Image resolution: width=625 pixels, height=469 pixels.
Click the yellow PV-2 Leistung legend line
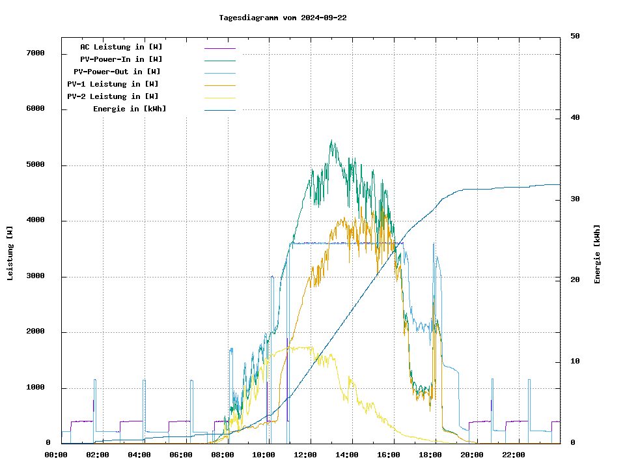point(219,98)
